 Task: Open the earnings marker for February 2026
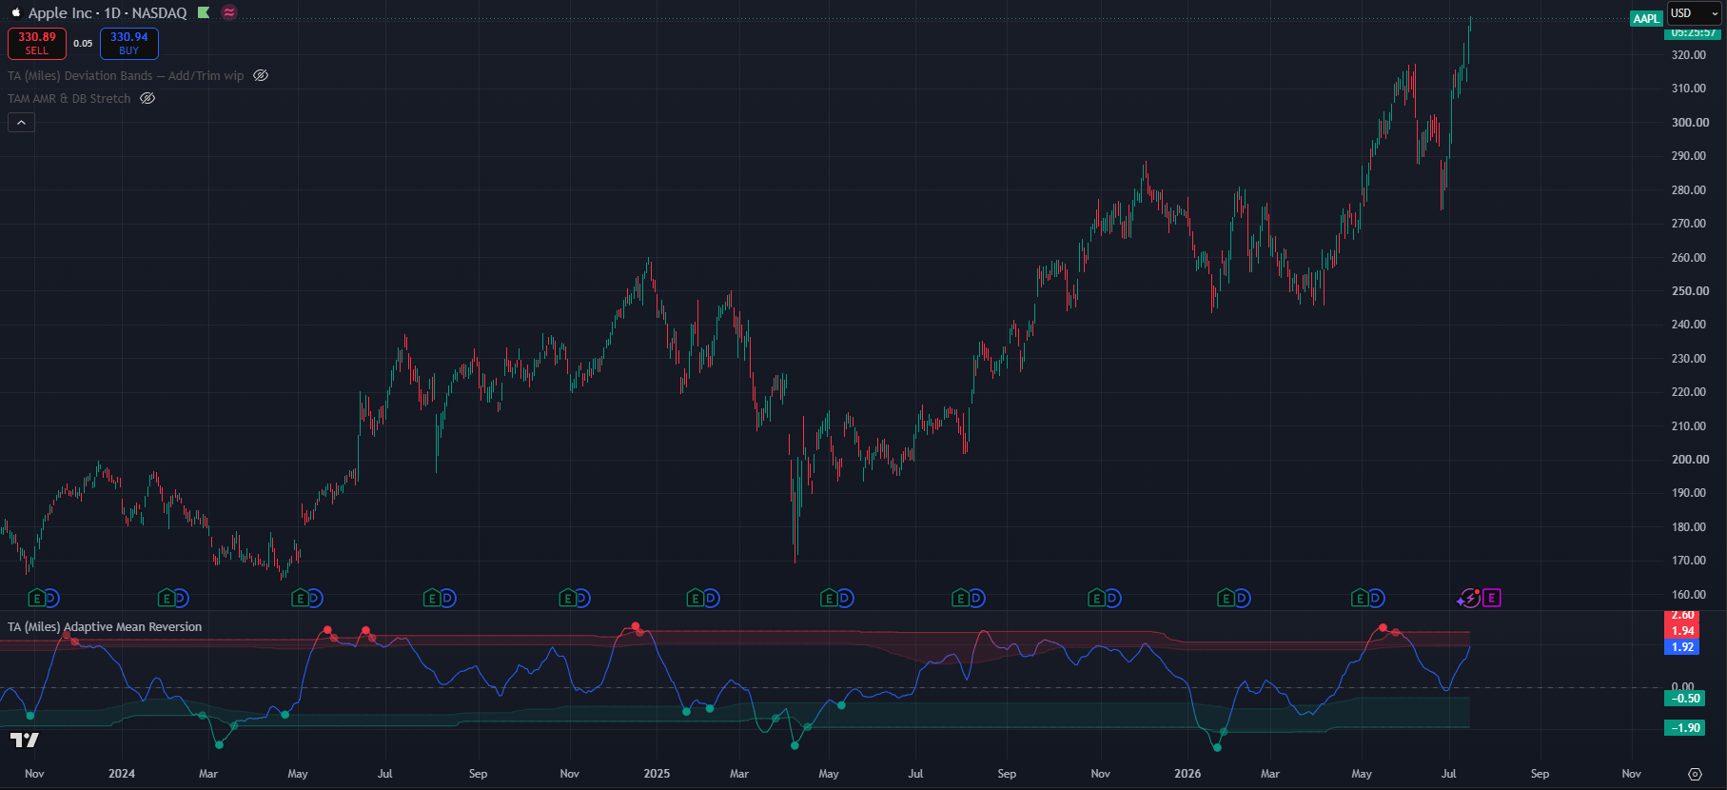(1227, 598)
